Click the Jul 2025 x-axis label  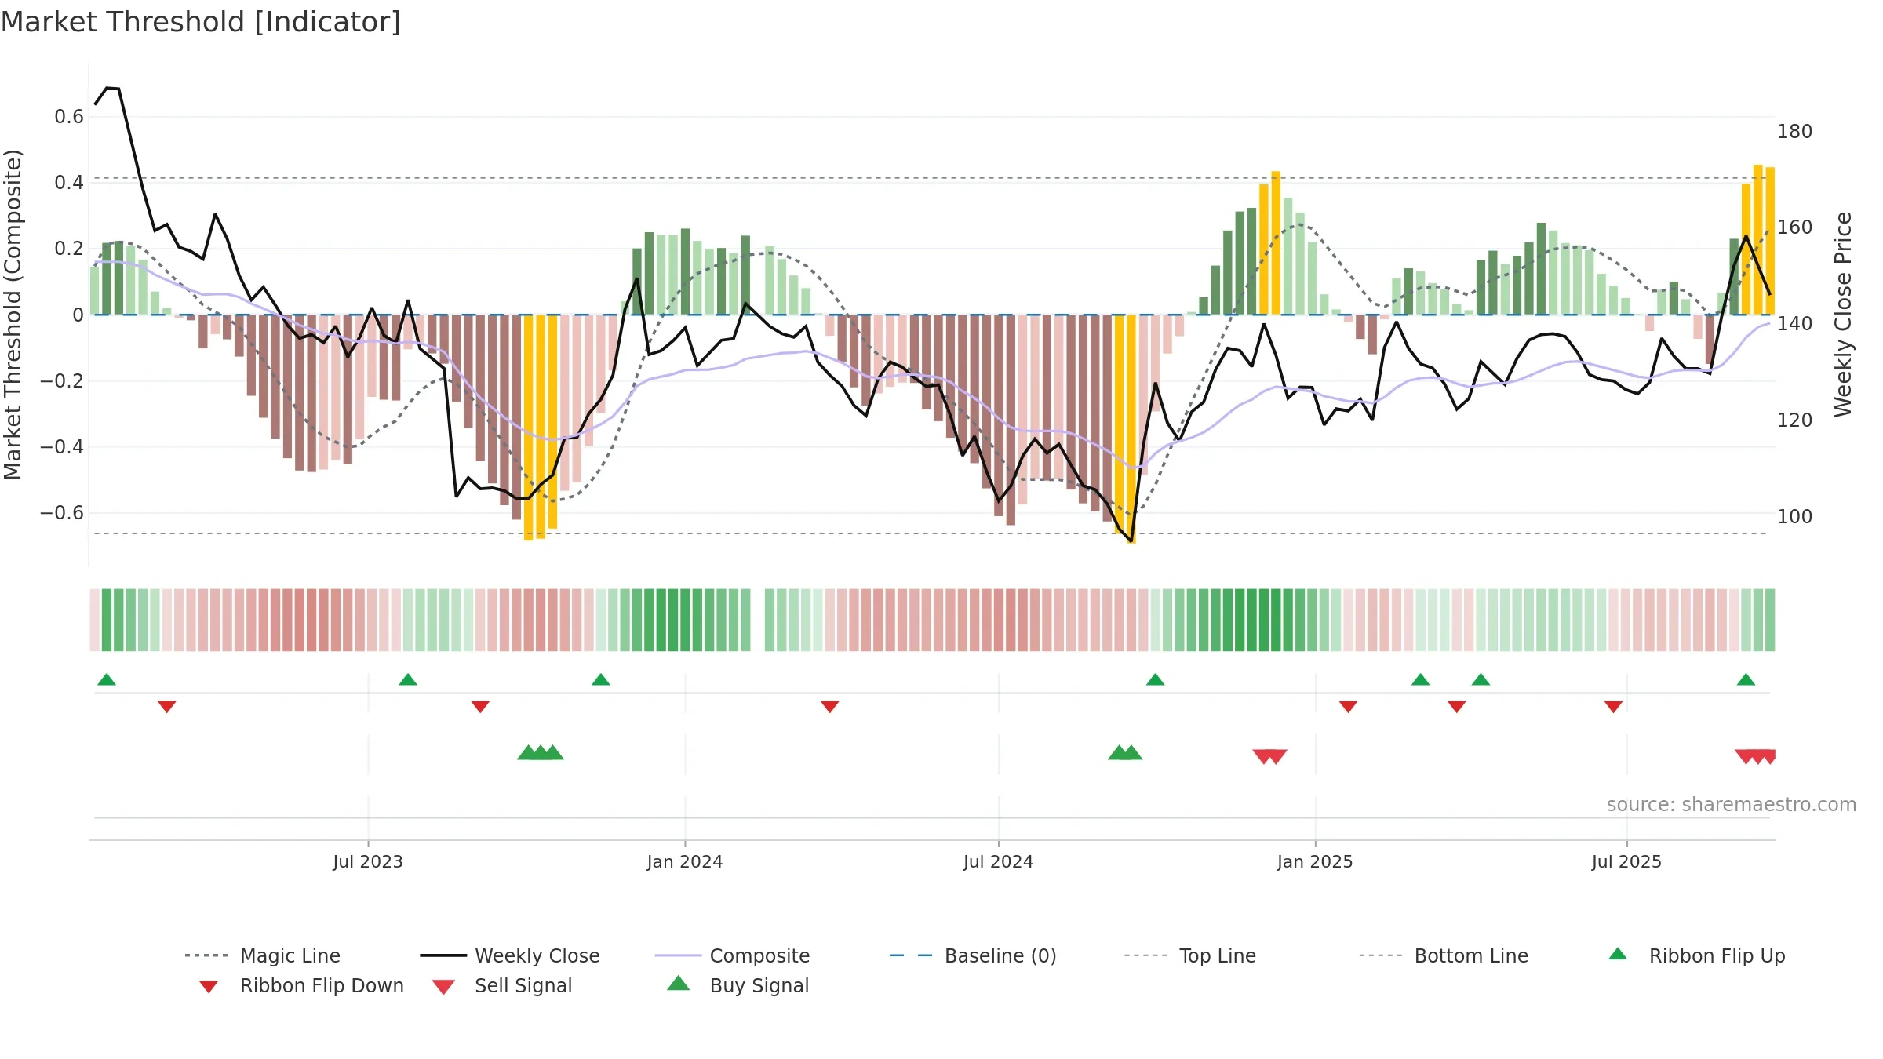[x=1627, y=862]
